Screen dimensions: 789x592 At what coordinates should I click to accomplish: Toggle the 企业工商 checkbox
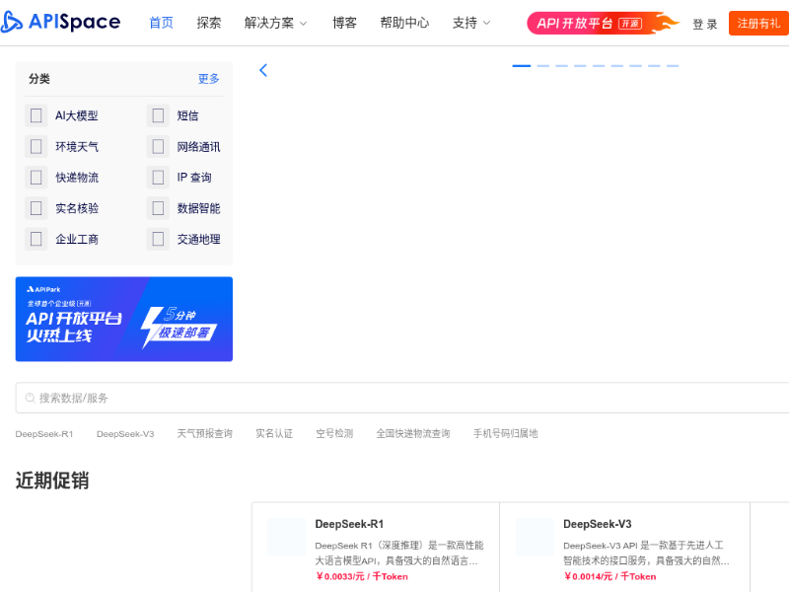click(36, 239)
